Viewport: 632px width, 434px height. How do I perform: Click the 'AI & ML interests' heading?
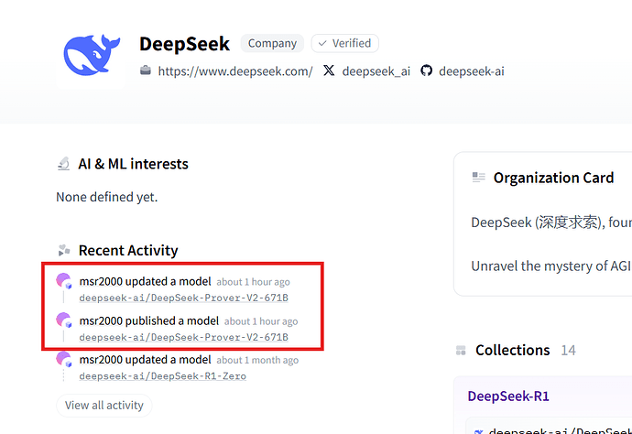tap(134, 164)
